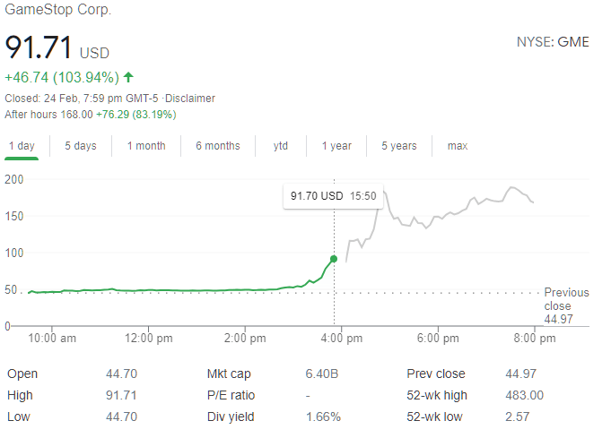Click the Mkt cap value 6.40B
The height and width of the screenshot is (438, 611).
tap(322, 374)
